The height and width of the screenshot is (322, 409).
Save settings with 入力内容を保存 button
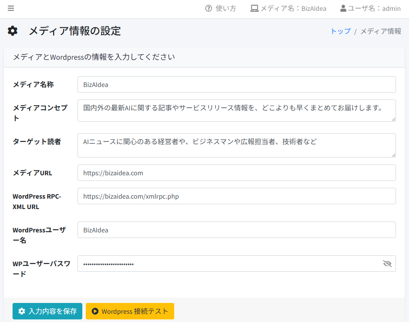pos(47,311)
